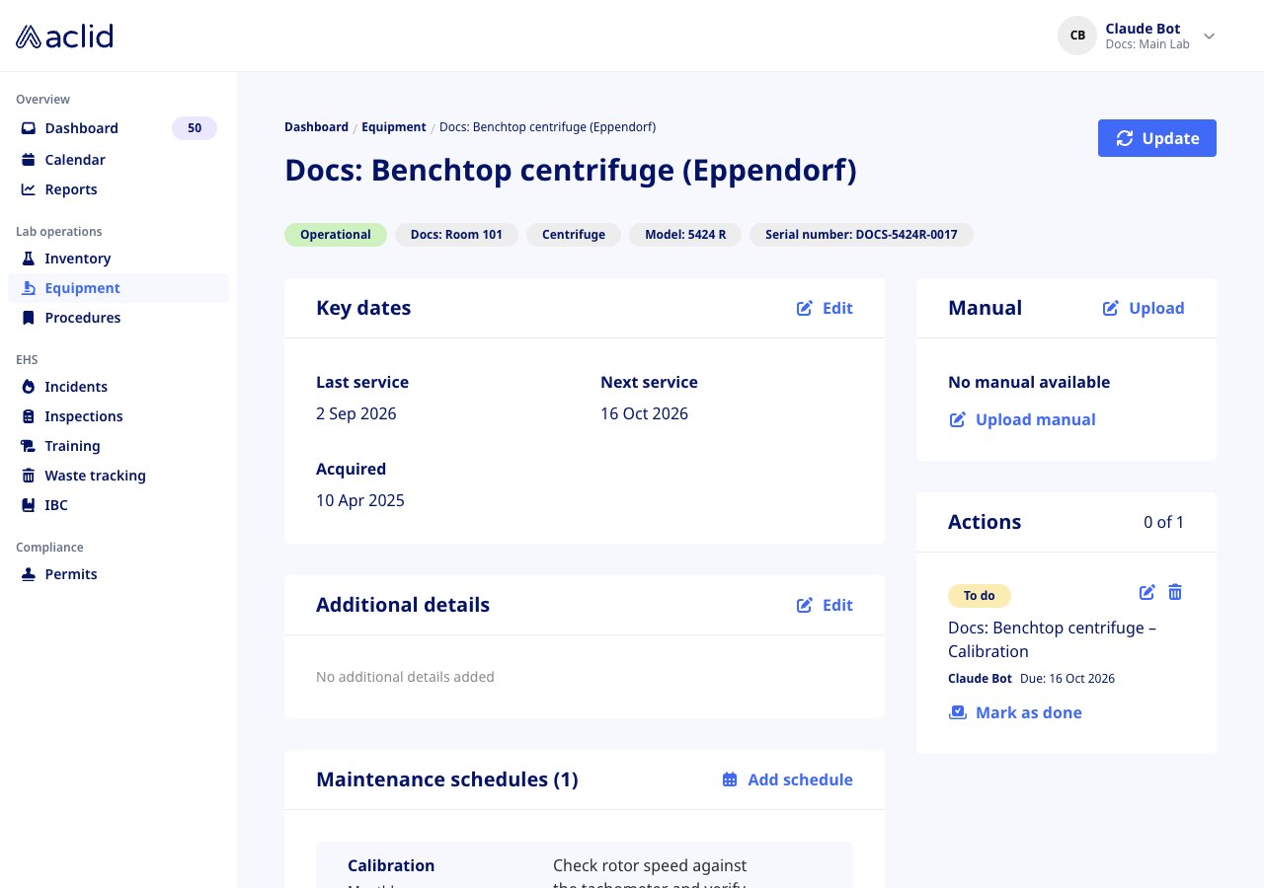The width and height of the screenshot is (1264, 888).
Task: Edit the Key dates section
Action: (825, 308)
